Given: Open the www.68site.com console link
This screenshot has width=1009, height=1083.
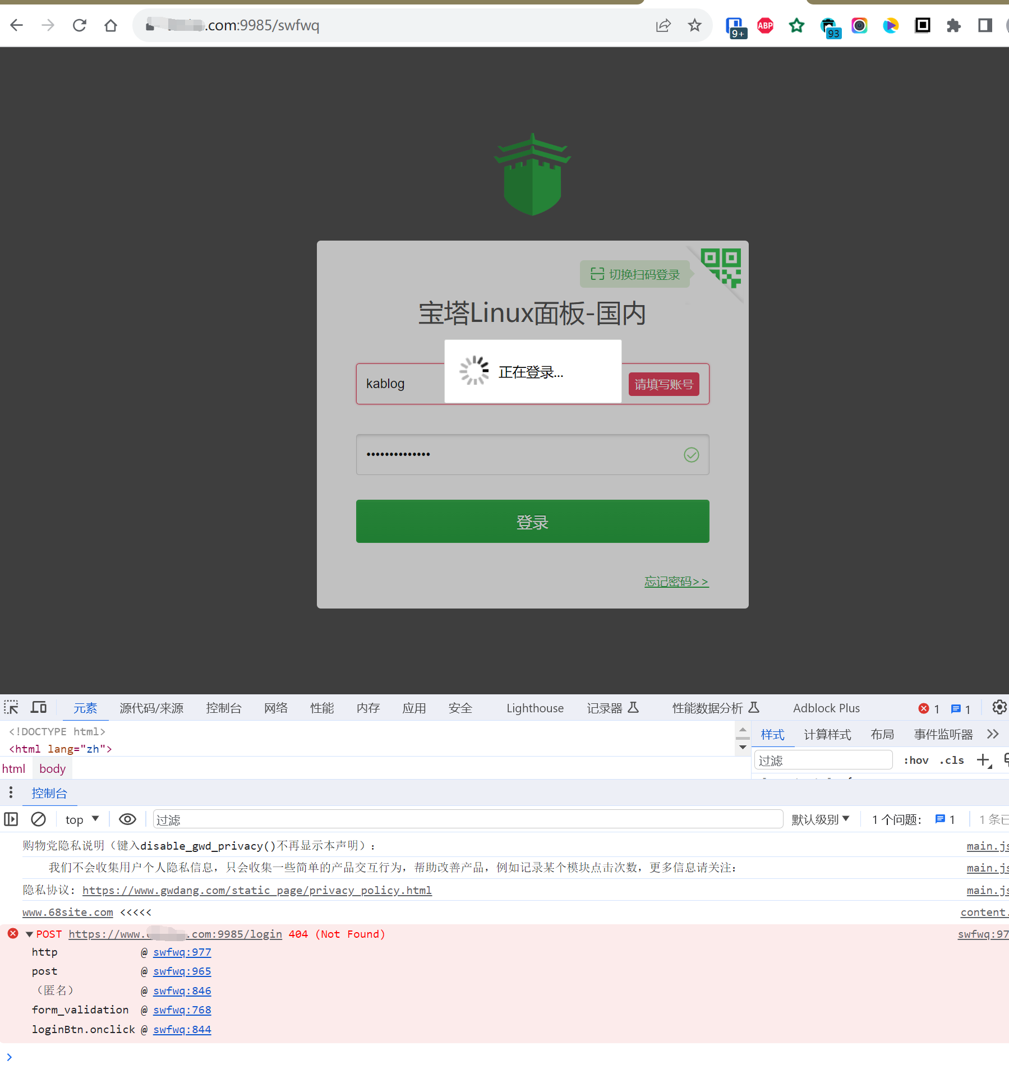Looking at the screenshot, I should (68, 913).
